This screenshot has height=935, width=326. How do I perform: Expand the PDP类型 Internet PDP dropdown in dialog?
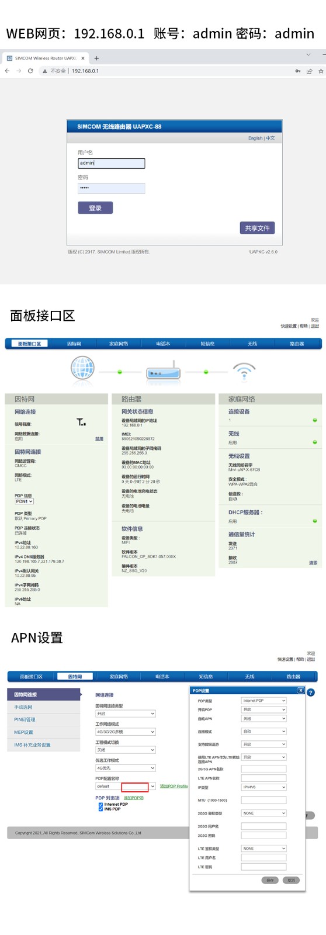[264, 701]
